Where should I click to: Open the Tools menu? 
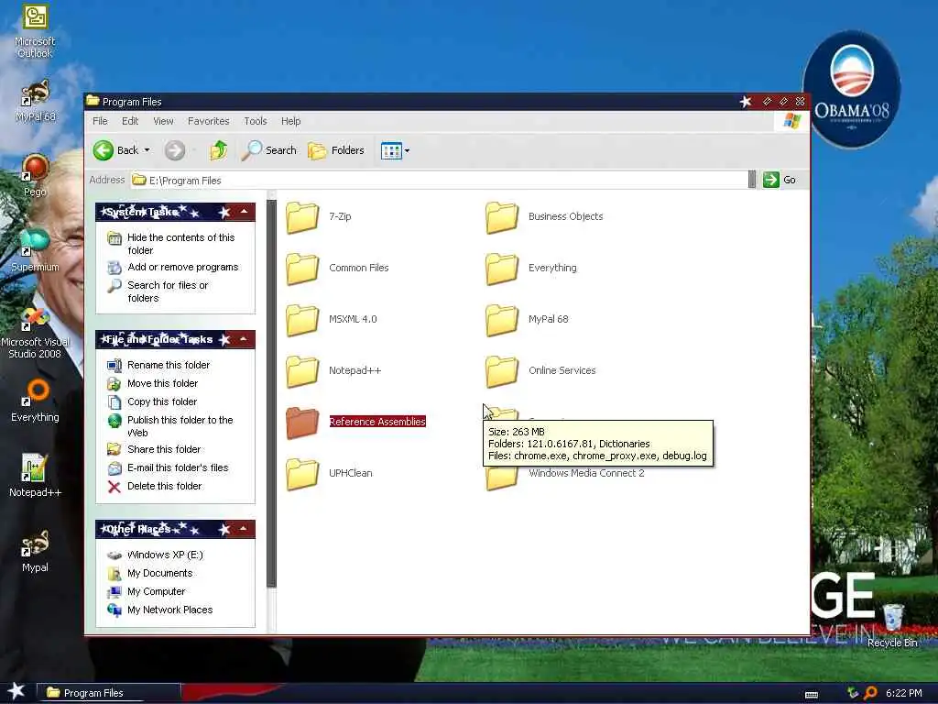click(256, 121)
